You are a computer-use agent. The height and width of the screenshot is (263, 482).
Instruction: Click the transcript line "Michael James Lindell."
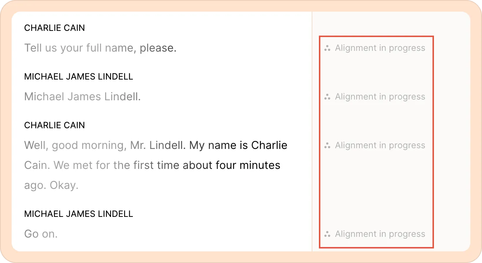(82, 97)
